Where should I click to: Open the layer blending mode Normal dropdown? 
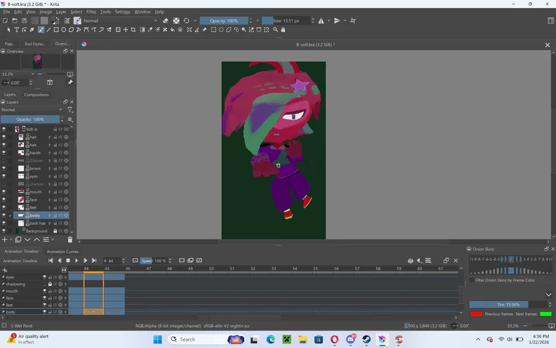[x=32, y=110]
